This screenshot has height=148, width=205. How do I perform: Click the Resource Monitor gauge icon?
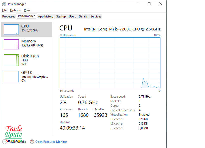click(x=32, y=142)
